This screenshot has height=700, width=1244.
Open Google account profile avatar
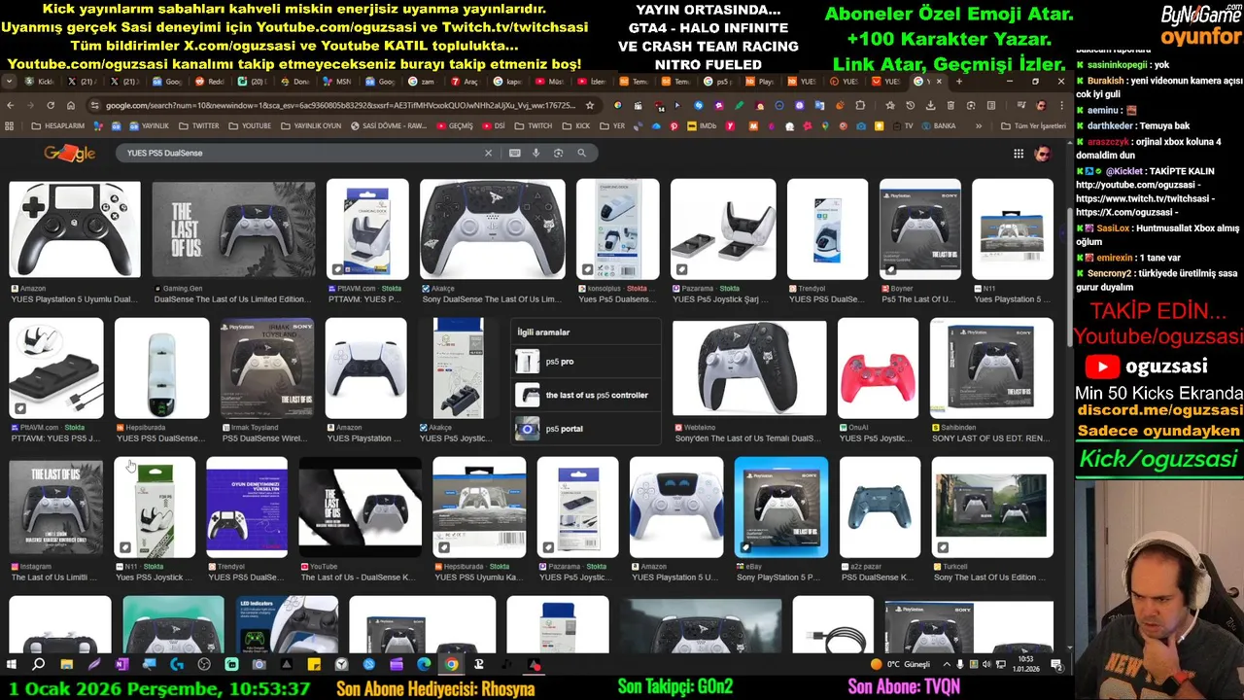1042,154
